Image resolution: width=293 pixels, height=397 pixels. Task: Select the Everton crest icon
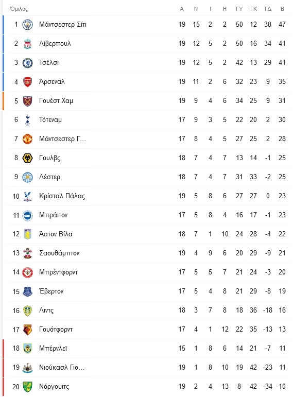tap(27, 291)
